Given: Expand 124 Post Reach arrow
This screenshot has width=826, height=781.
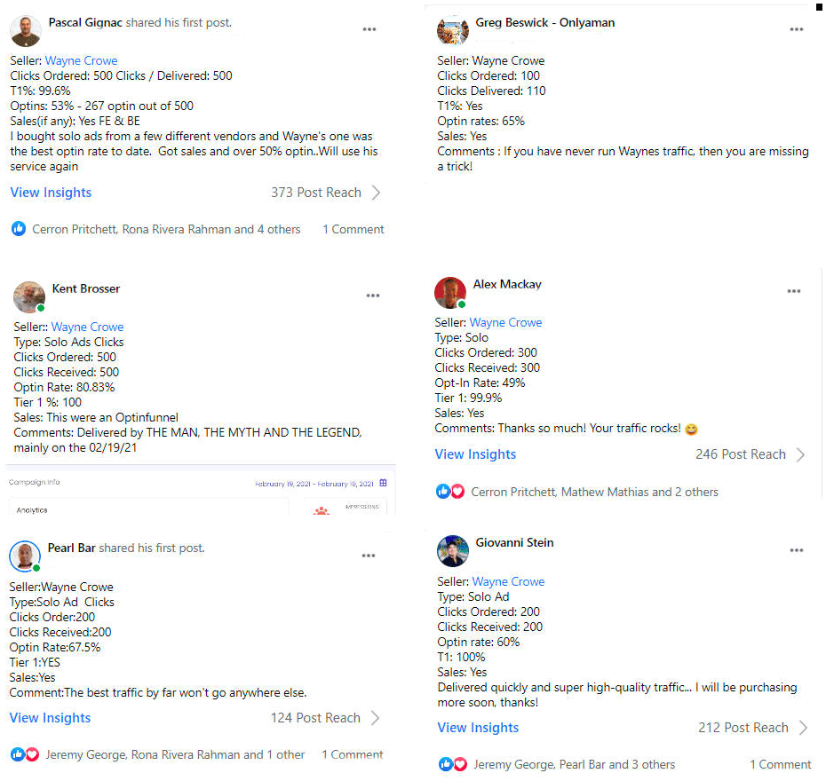Looking at the screenshot, I should [375, 718].
